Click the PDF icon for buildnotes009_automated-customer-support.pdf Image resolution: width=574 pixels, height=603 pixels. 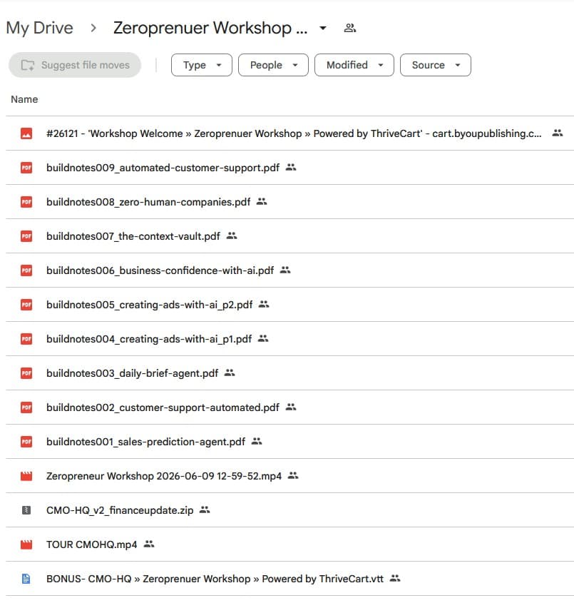pyautogui.click(x=26, y=168)
